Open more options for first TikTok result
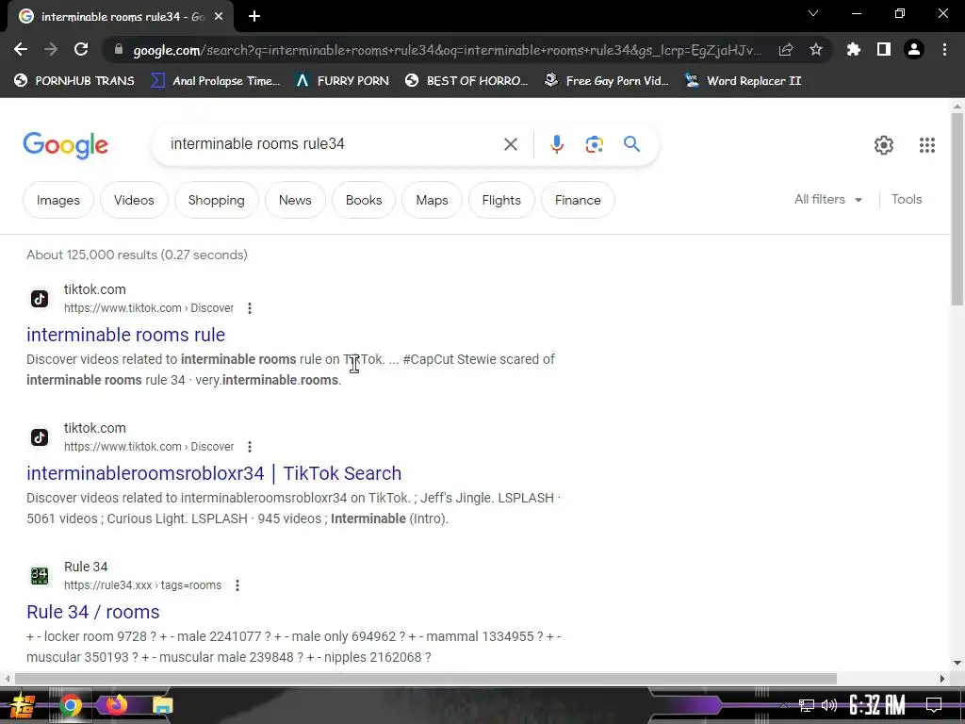The image size is (965, 724). tap(249, 308)
